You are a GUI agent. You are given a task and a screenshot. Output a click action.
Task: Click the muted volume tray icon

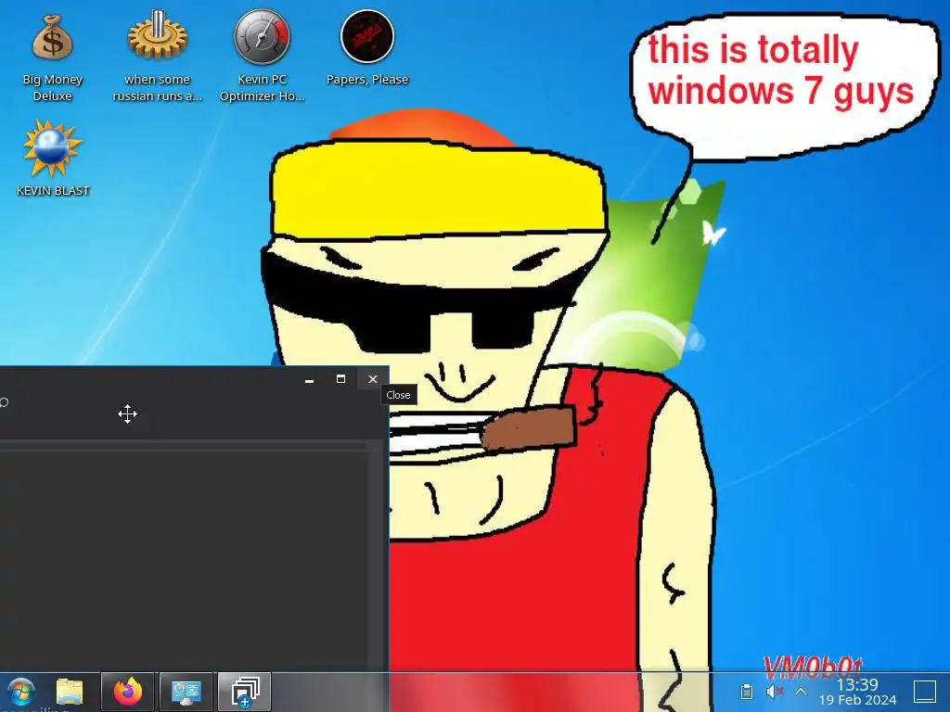tap(774, 691)
